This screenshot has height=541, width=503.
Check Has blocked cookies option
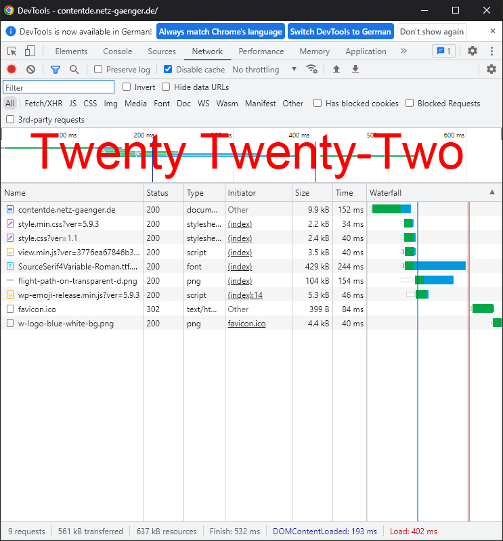pos(318,103)
